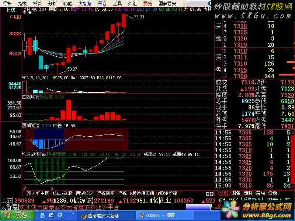
Task: Open the F股净值市值 tab
Action: [142, 193]
